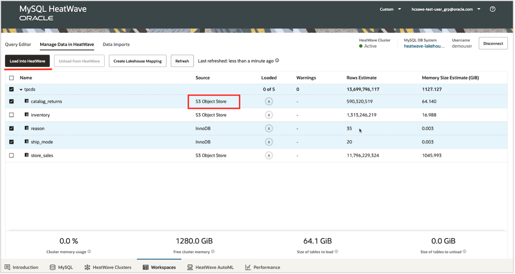Image resolution: width=515 pixels, height=274 pixels.
Task: Toggle the select-all checkbox in header
Action: tap(11, 78)
